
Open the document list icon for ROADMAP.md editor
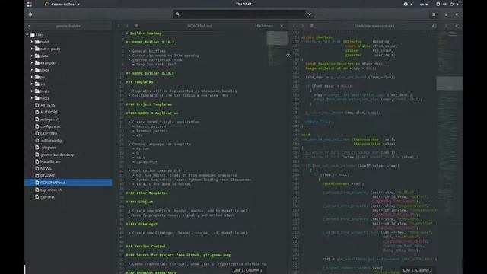(x=136, y=26)
